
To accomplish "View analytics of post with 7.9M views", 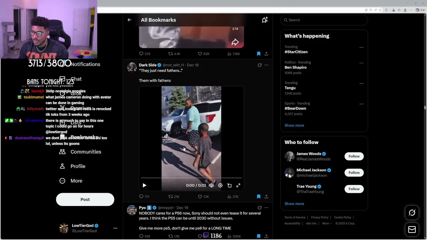I will (233, 54).
